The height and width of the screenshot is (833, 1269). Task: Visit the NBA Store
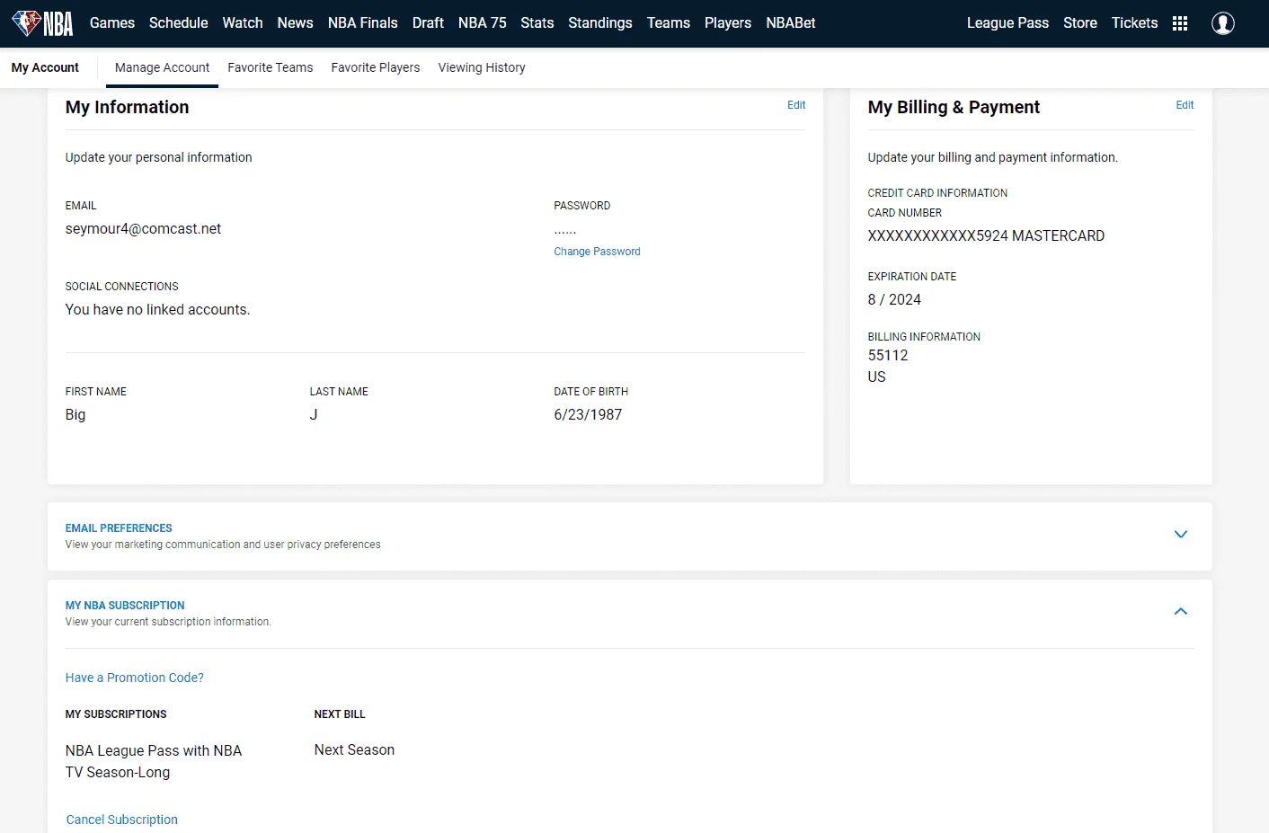click(x=1080, y=23)
